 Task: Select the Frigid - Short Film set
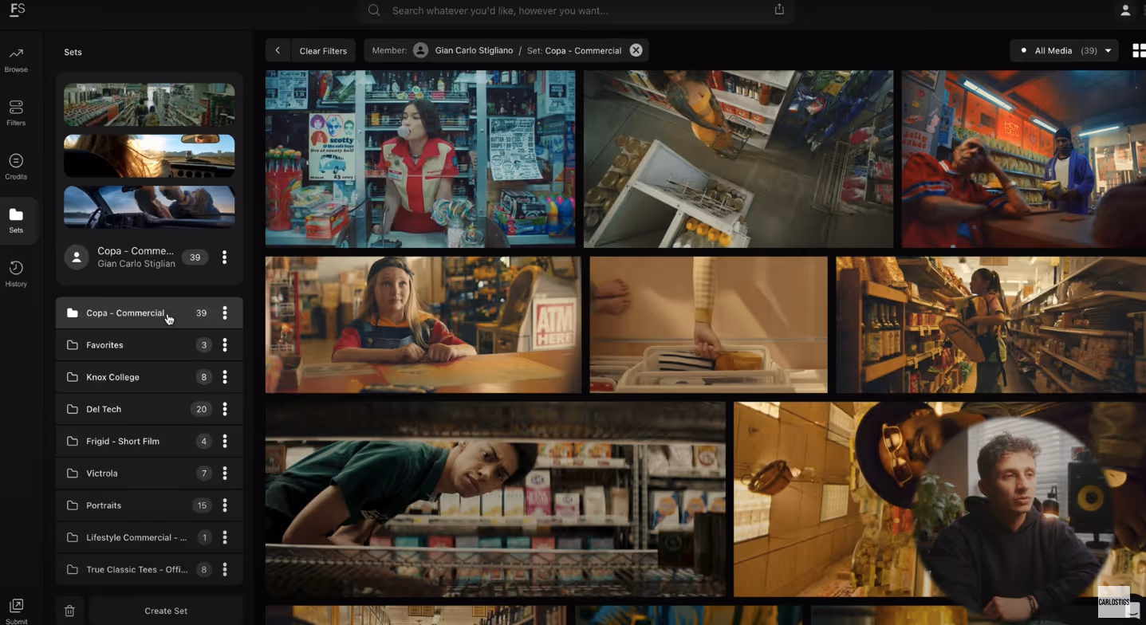[149, 441]
